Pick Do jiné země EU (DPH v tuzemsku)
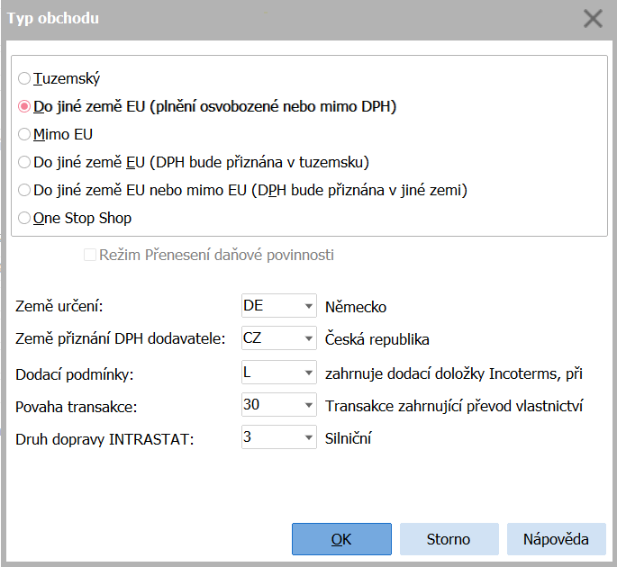This screenshot has height=567, width=617. [24, 162]
